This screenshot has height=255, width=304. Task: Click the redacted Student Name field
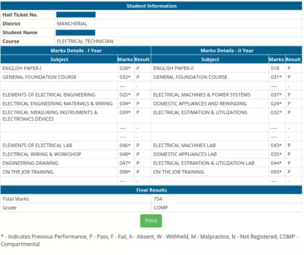coord(75,33)
